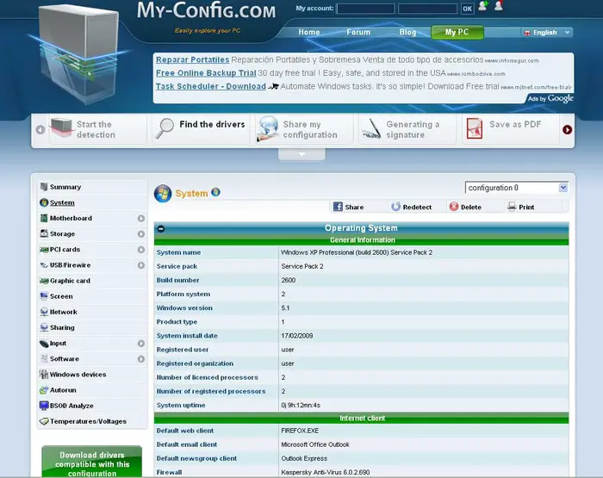Open the English language dropdown
Screen dimensions: 603x478
click(x=547, y=33)
